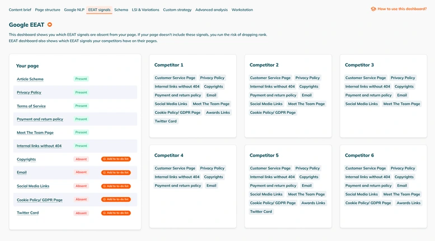The width and height of the screenshot is (435, 241).
Task: Add Copyrights signal to the to-do list
Action: 116,159
